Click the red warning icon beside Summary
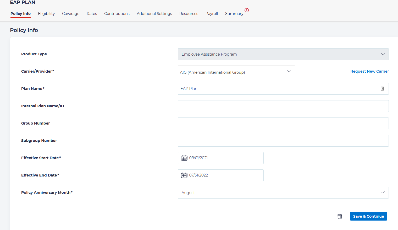Screen dimensions: 398x230 click(246, 10)
